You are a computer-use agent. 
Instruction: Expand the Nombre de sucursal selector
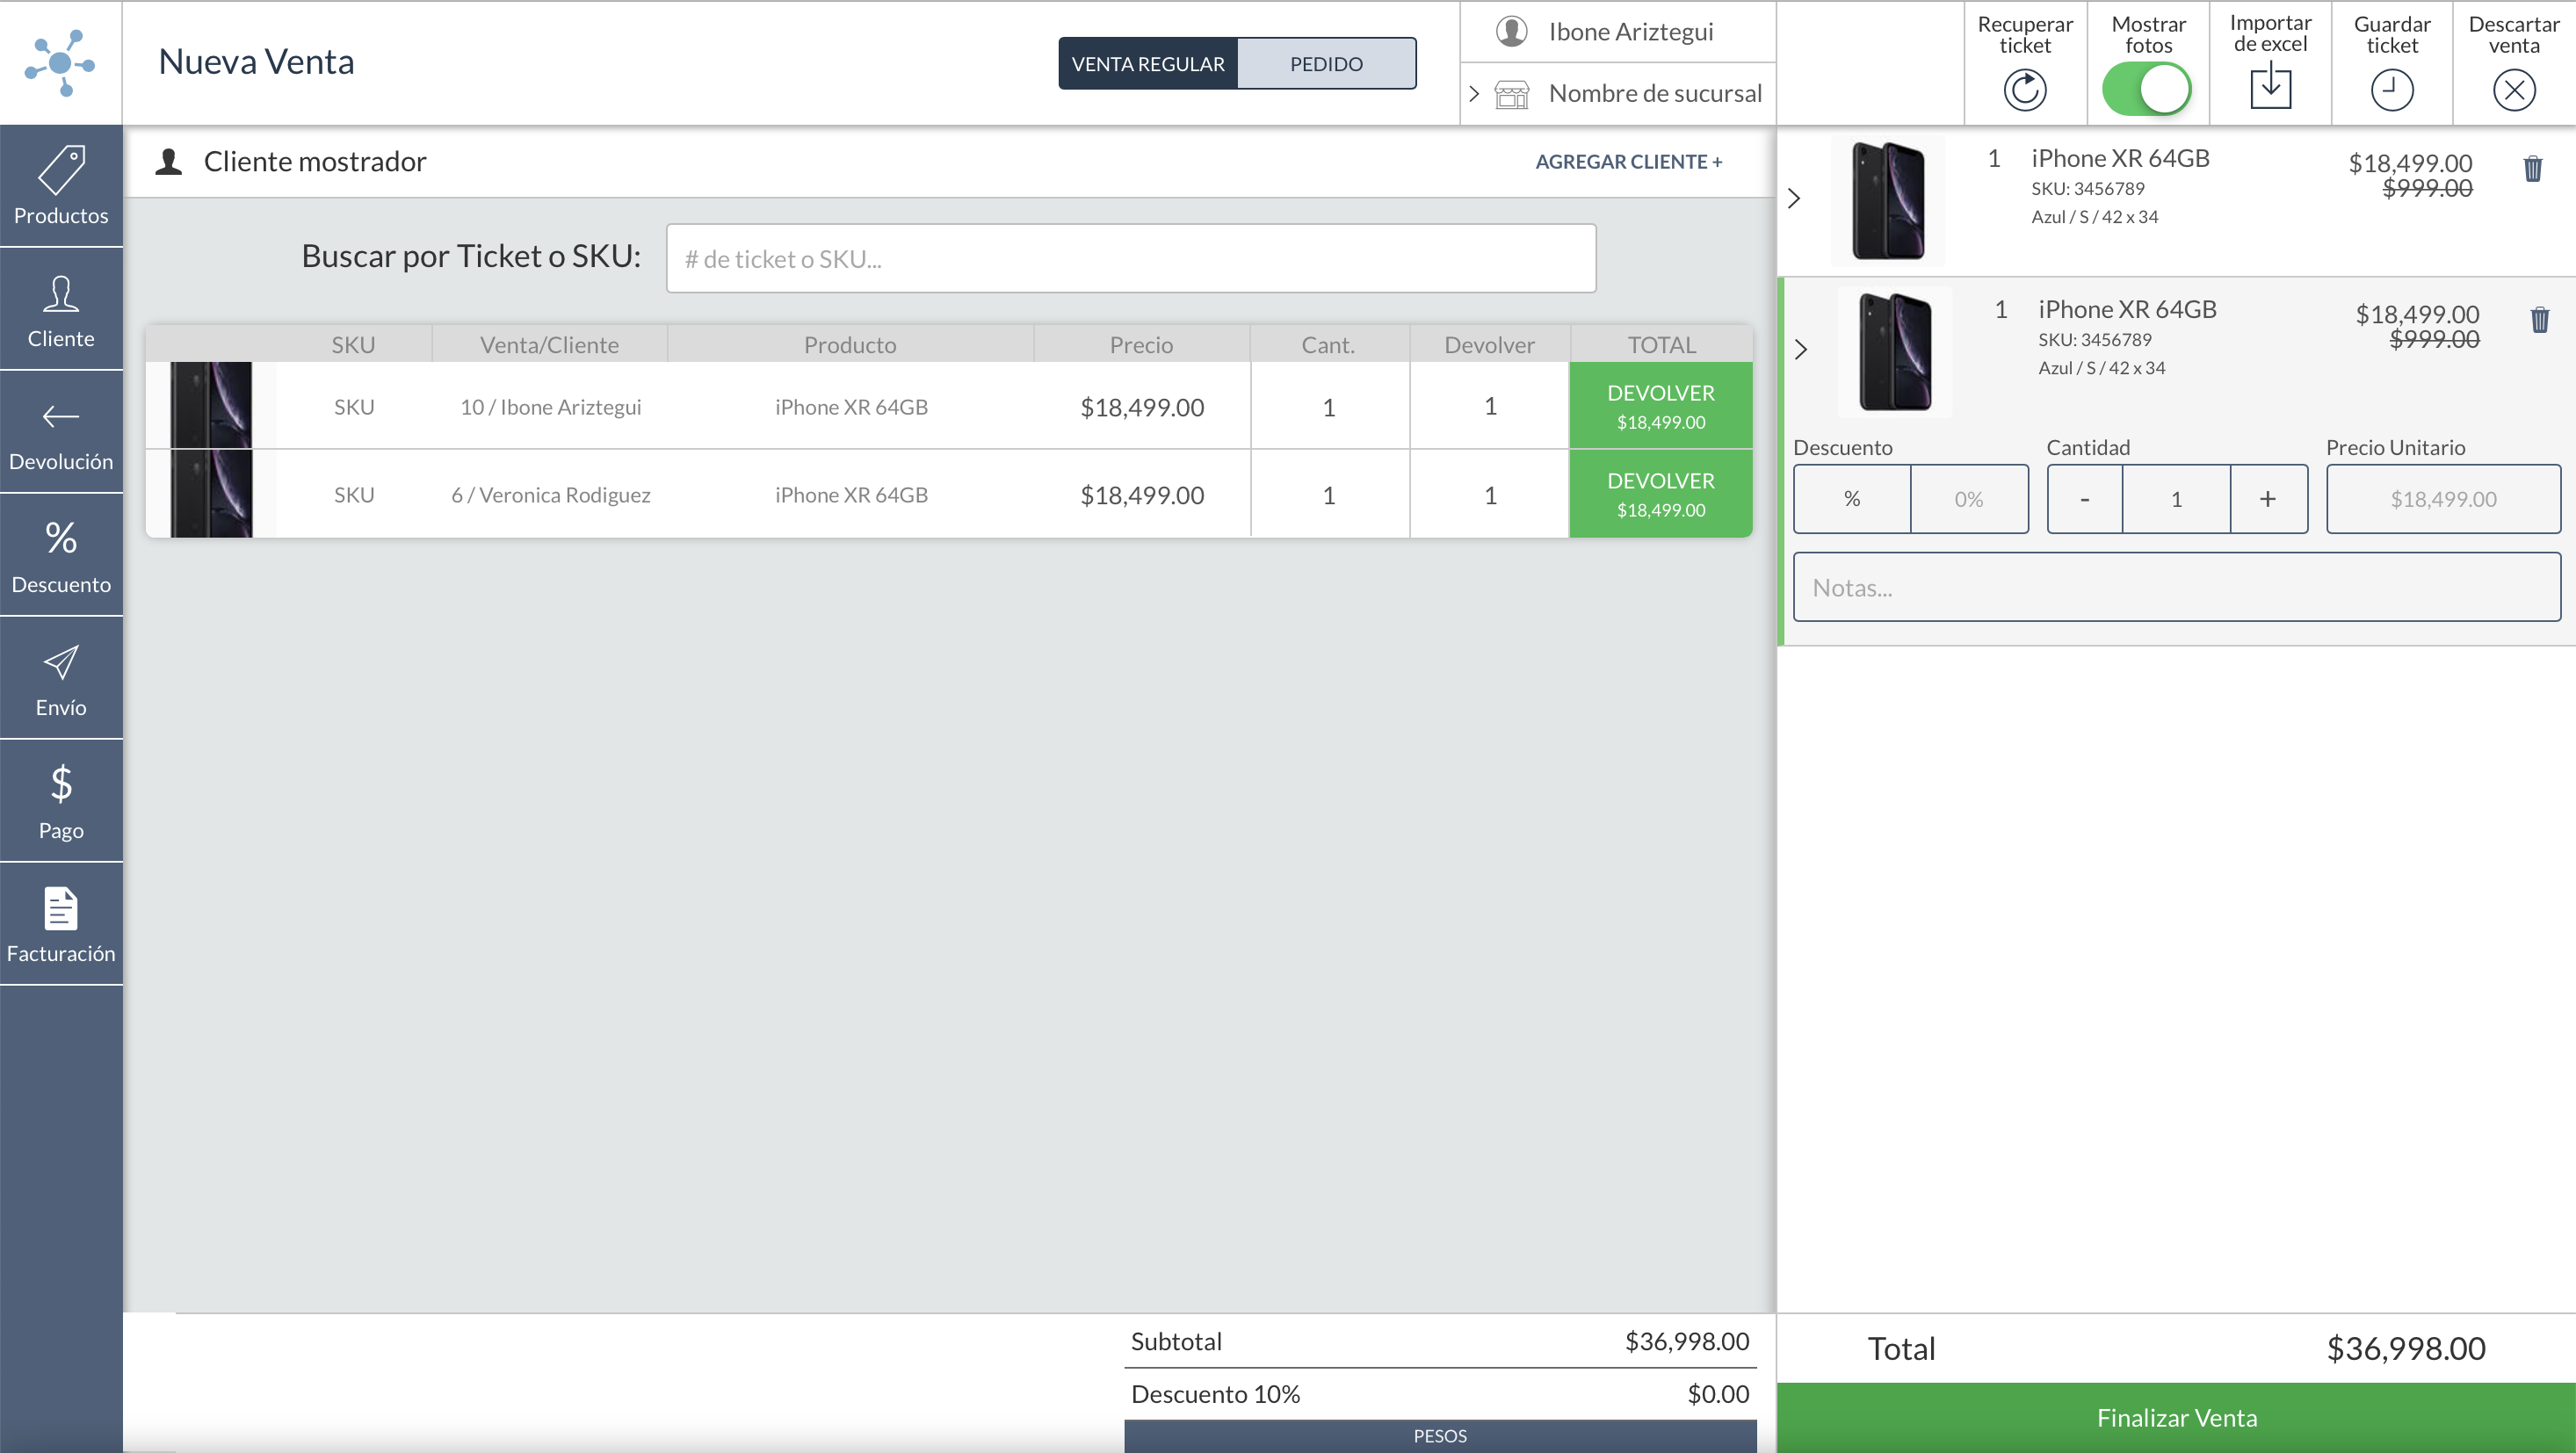(1474, 94)
